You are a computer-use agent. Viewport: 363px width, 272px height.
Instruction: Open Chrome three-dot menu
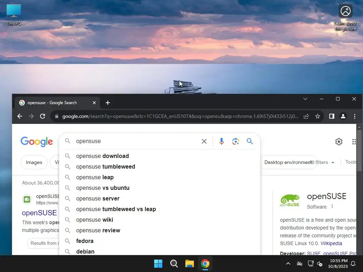pyautogui.click(x=354, y=116)
